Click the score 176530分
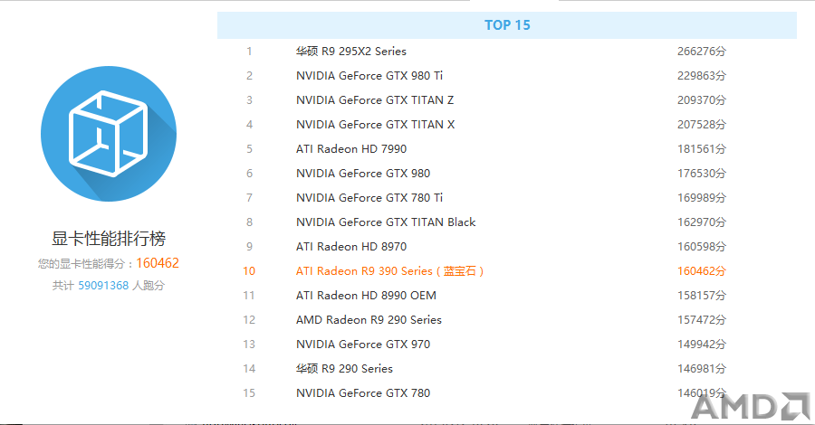 [x=702, y=174]
